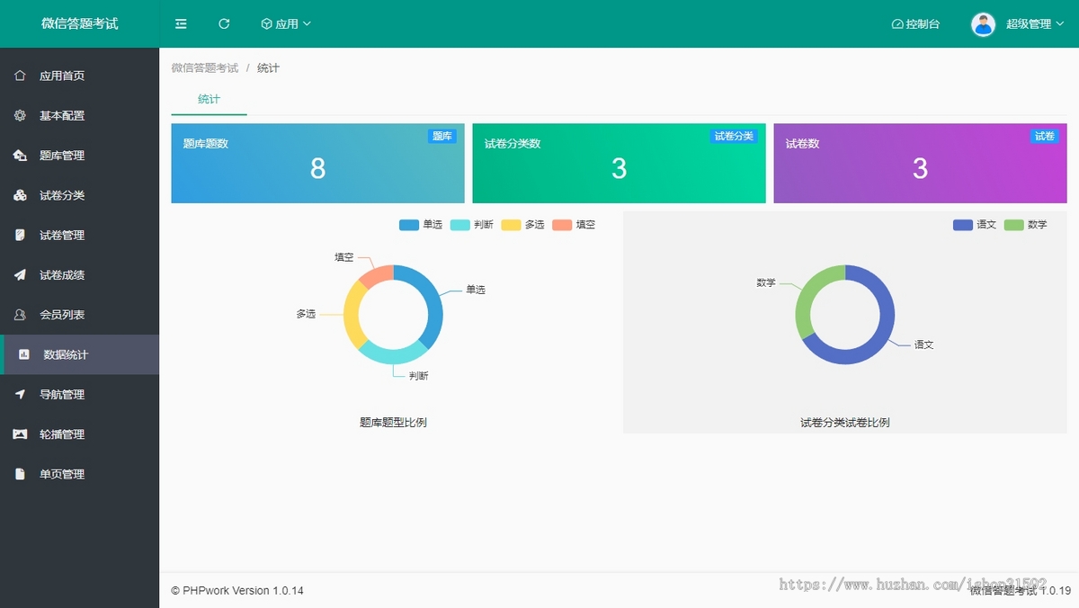Toggle the 单选 legend in the chart
The height and width of the screenshot is (608, 1079).
pyautogui.click(x=421, y=225)
